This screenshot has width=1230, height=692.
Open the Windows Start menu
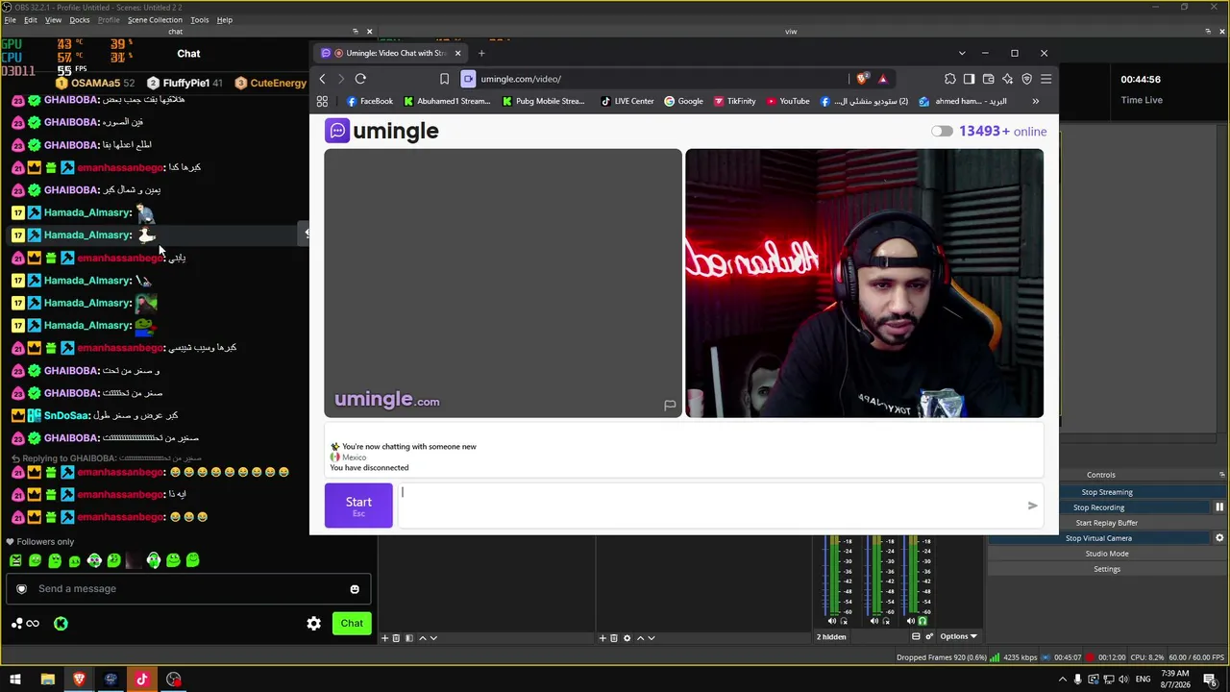click(15, 680)
